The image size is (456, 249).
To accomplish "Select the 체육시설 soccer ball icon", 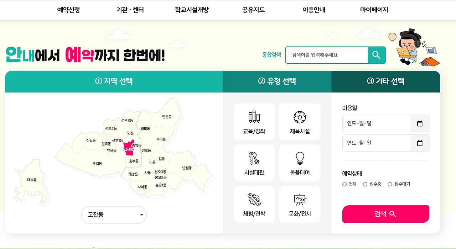I will 300,117.
